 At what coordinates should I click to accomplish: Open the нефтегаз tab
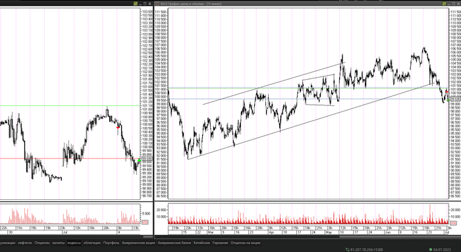[x=25, y=243]
